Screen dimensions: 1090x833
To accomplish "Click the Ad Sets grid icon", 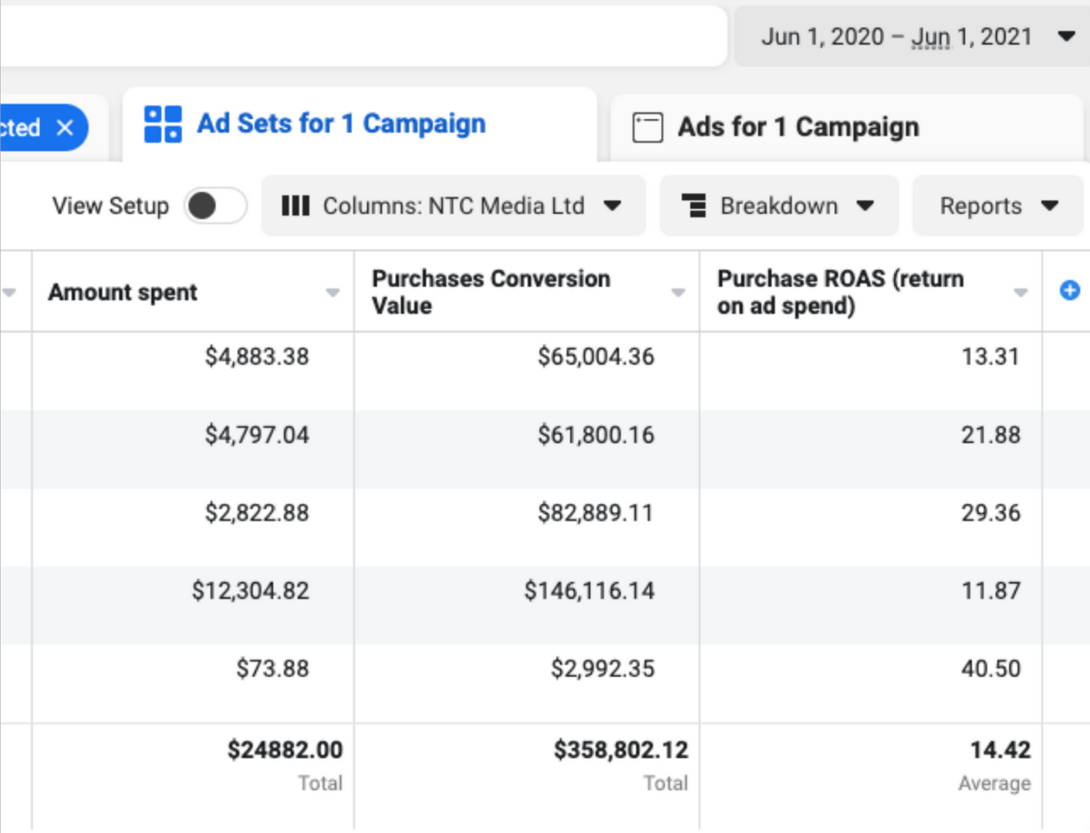I will coord(163,124).
